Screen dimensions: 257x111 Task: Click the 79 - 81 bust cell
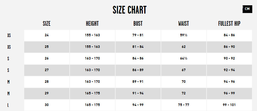pos(138,35)
